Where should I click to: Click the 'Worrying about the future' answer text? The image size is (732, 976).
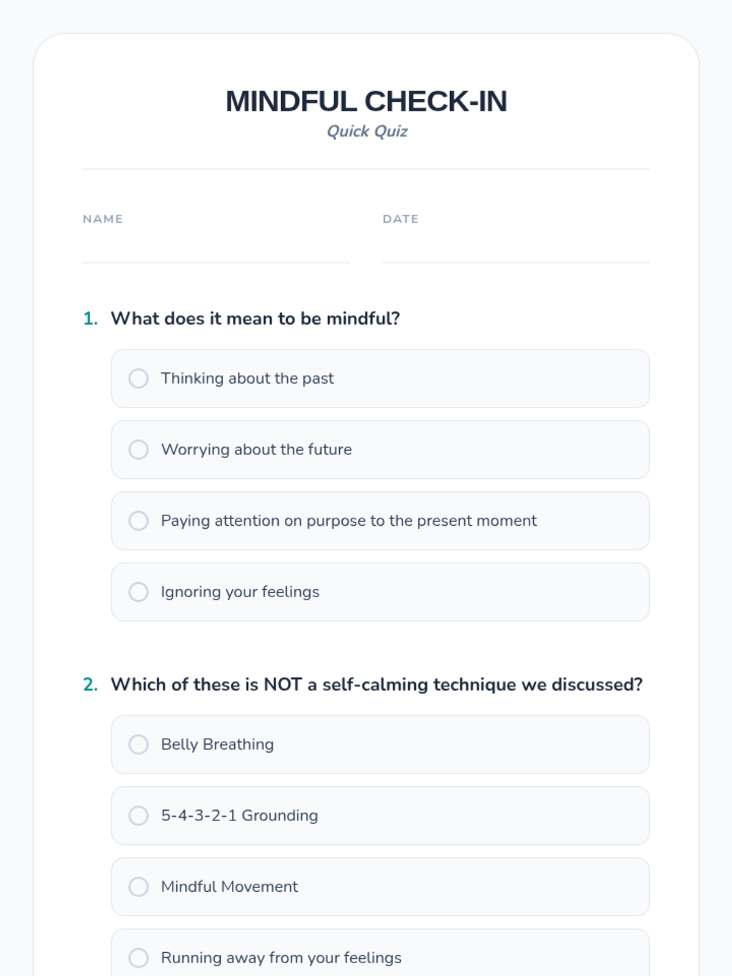click(256, 450)
